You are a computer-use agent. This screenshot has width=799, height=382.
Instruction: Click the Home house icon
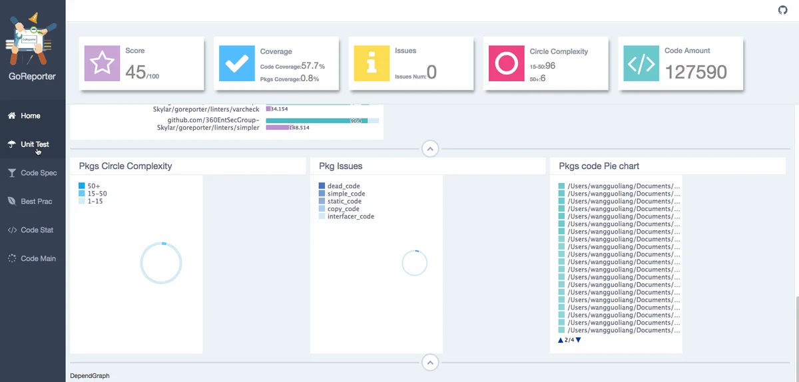tap(12, 116)
